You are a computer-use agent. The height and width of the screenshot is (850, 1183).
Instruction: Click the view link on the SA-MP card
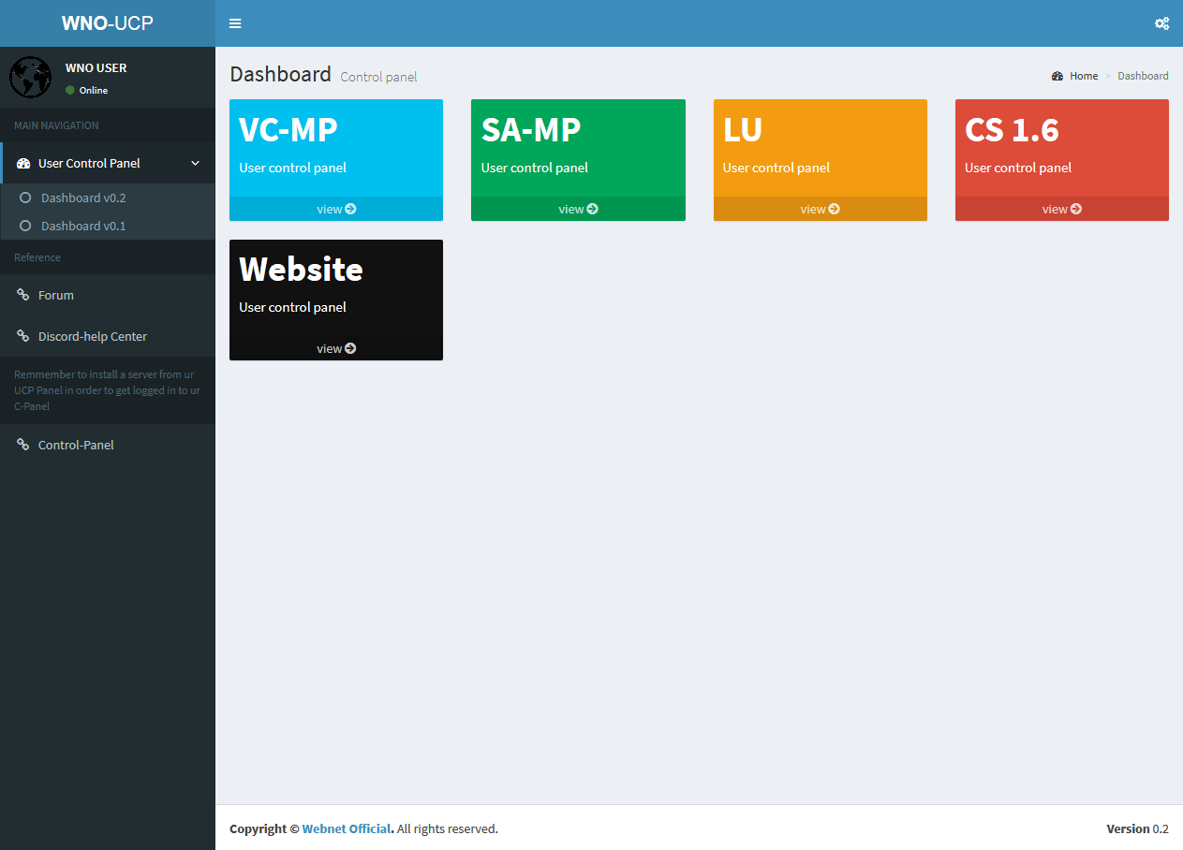tap(578, 209)
